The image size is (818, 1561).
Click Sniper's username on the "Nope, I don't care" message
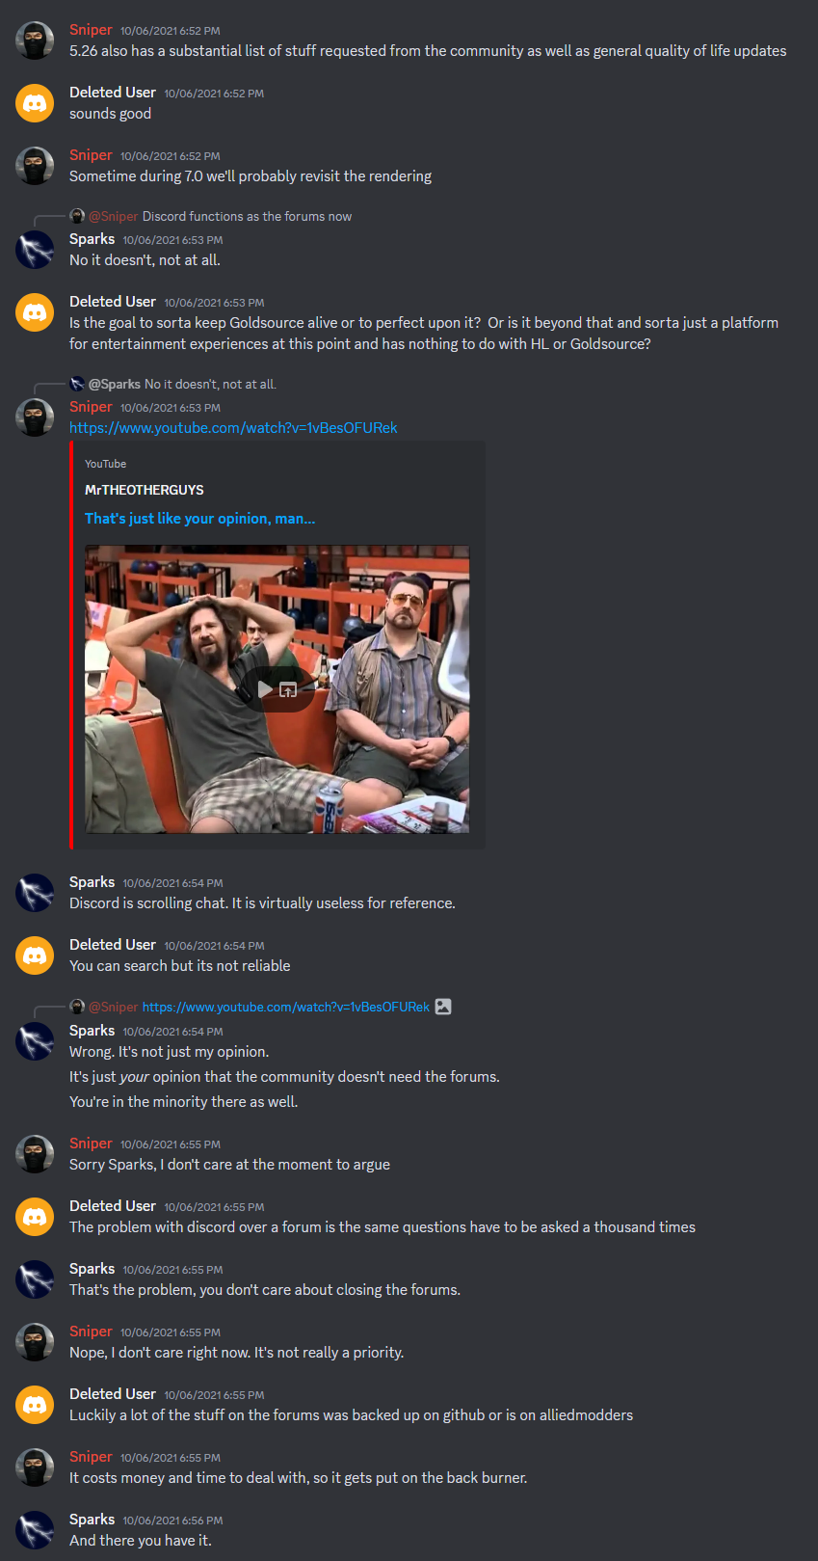(x=91, y=1332)
